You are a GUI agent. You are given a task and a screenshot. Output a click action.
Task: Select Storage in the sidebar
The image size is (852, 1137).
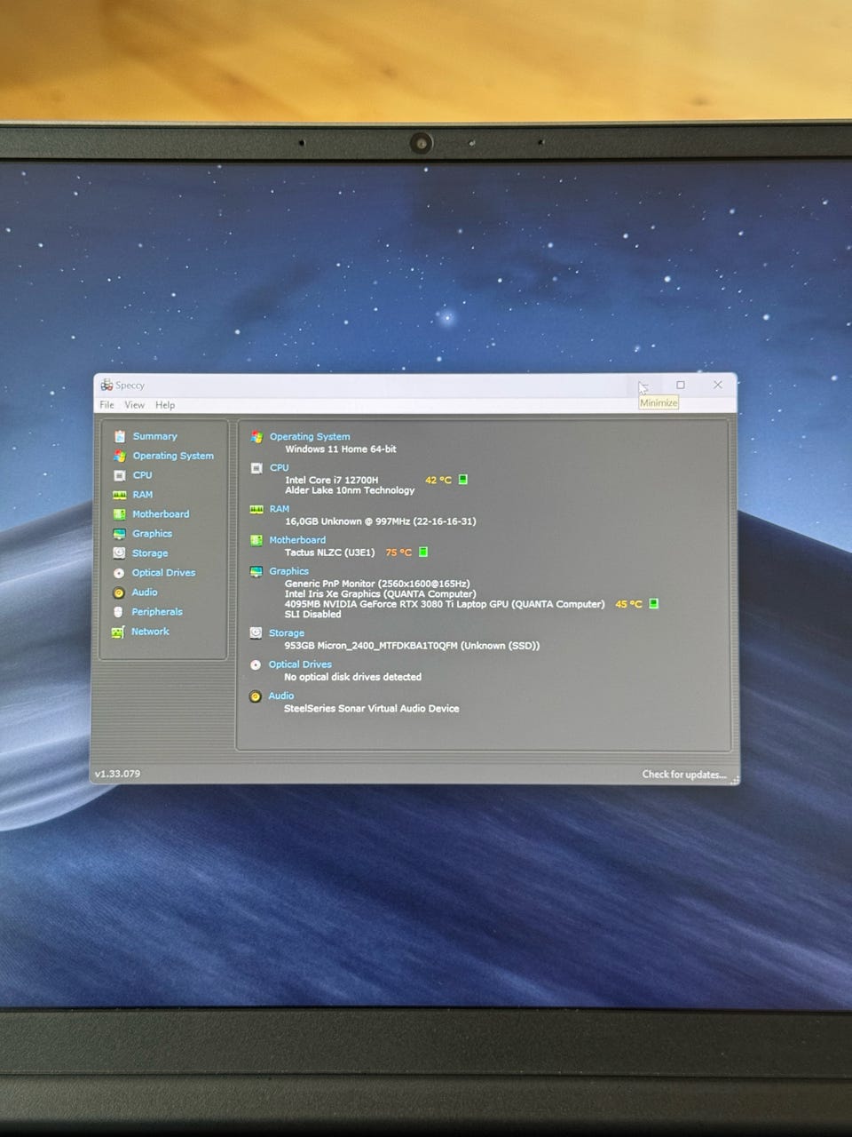tap(150, 553)
